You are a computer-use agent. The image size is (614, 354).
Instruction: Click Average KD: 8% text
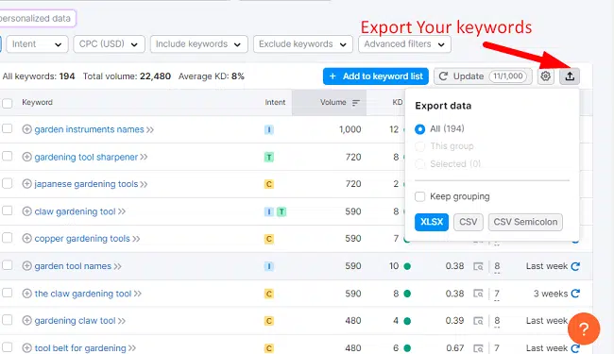(x=211, y=76)
